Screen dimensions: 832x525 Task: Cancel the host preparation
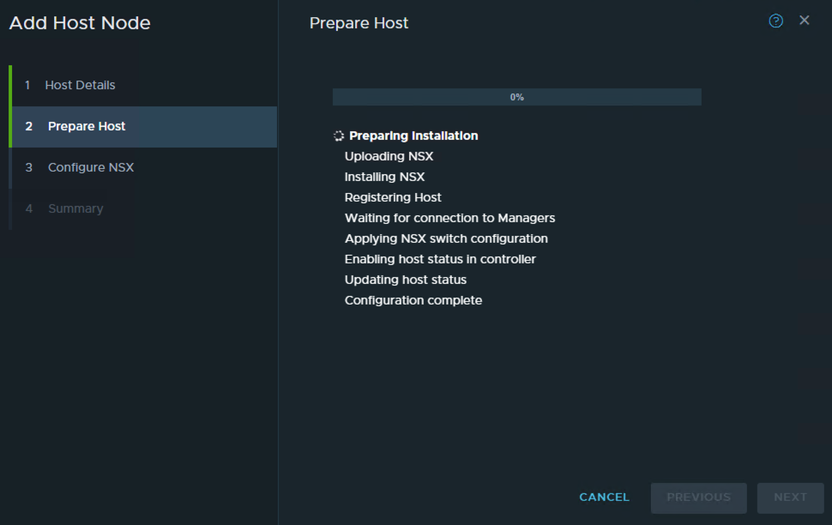pyautogui.click(x=604, y=498)
